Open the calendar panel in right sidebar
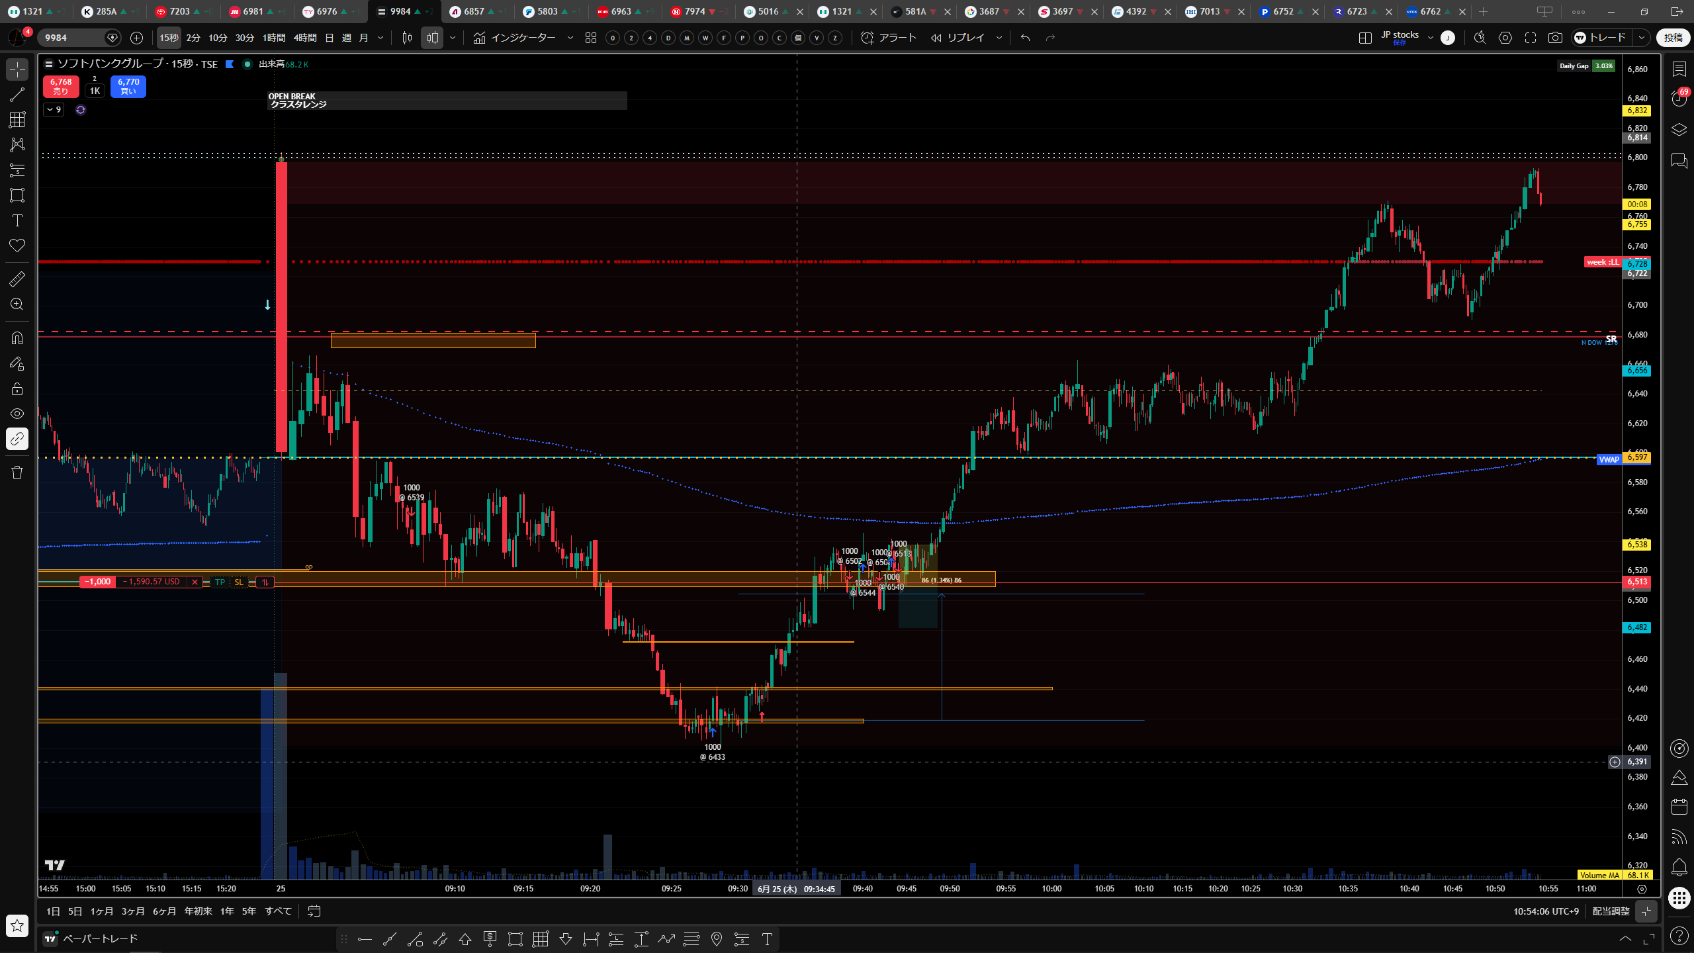Viewport: 1694px width, 953px height. (x=1679, y=806)
